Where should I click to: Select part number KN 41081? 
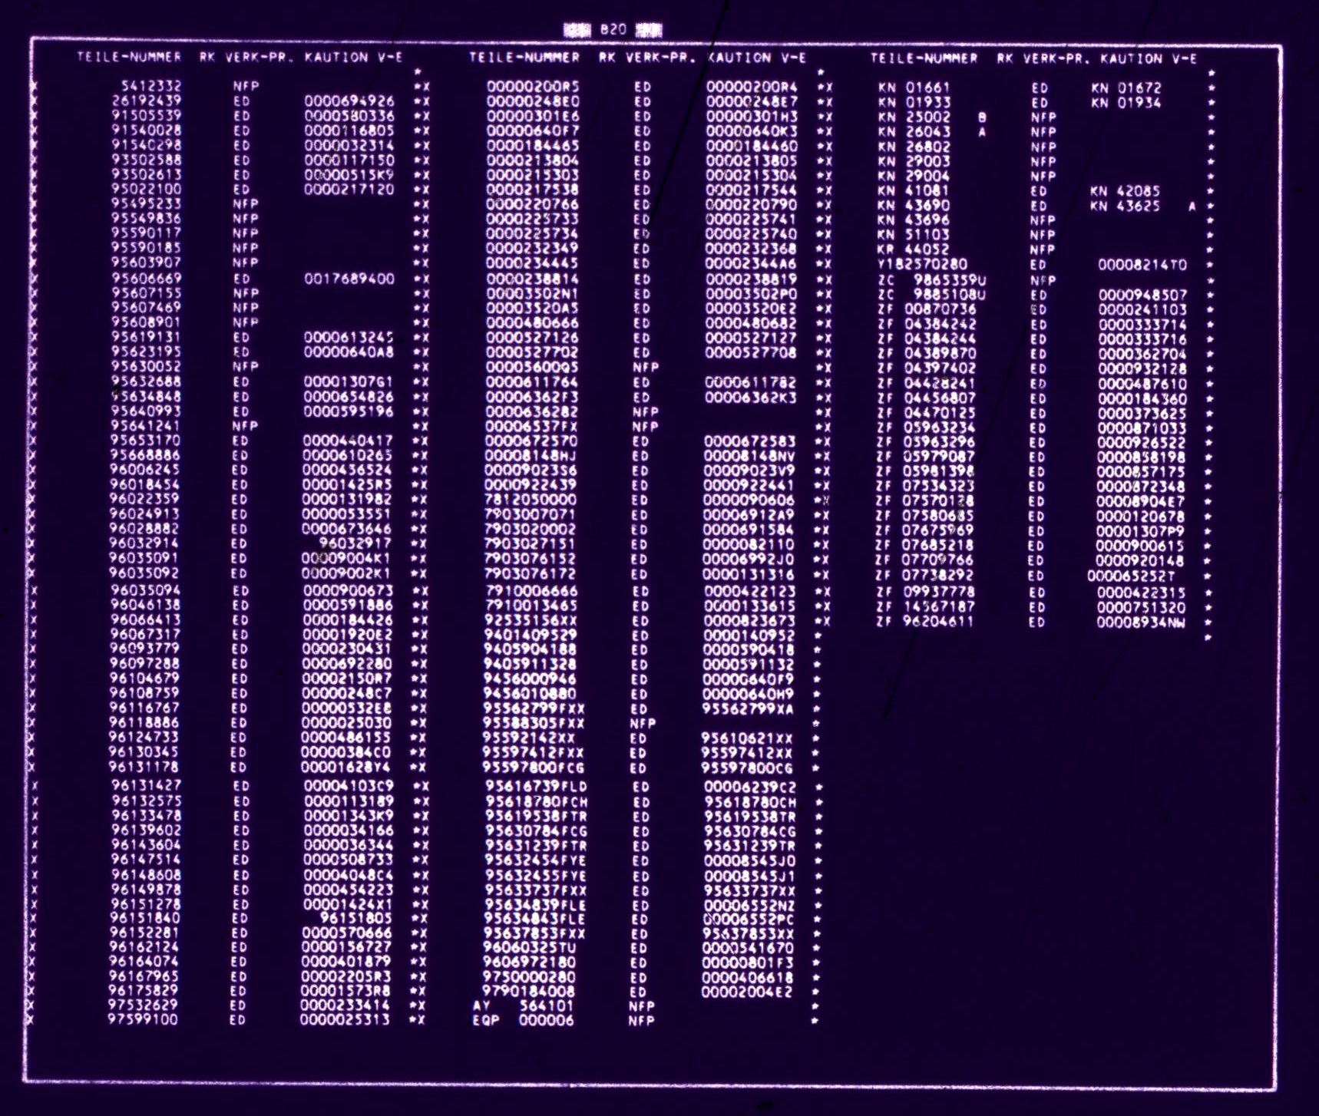(x=914, y=190)
